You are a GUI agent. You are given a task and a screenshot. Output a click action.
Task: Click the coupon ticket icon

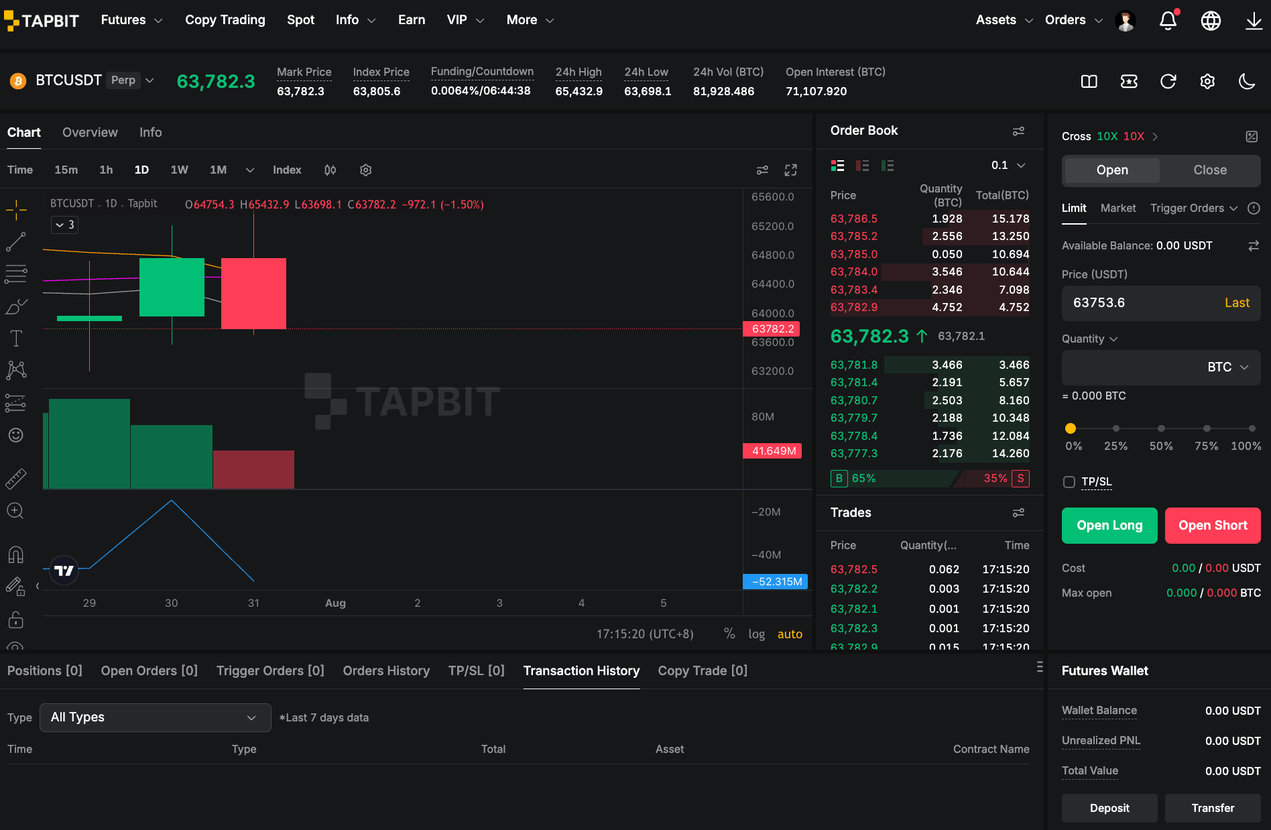tap(1129, 81)
